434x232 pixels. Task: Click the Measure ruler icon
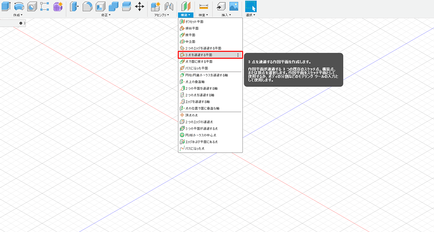(204, 6)
